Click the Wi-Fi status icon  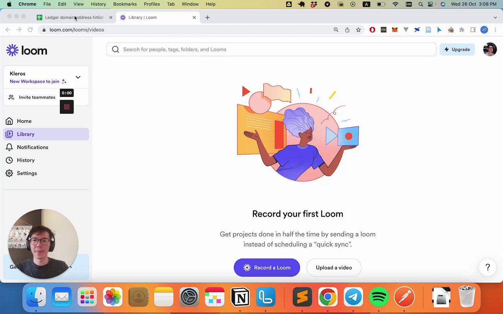click(x=396, y=4)
